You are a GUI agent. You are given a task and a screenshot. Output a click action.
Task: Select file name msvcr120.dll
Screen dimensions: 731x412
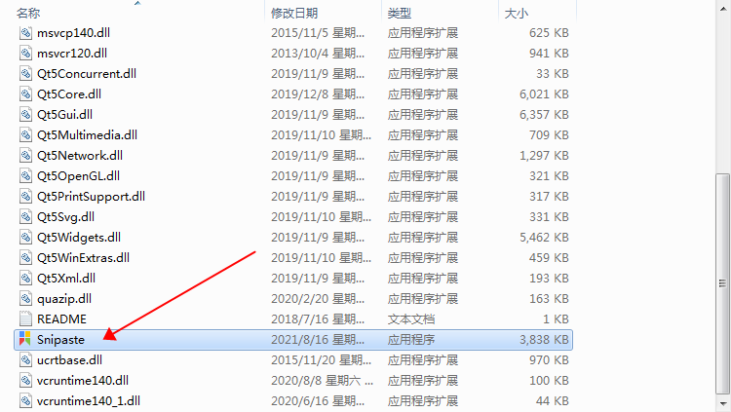pos(72,54)
